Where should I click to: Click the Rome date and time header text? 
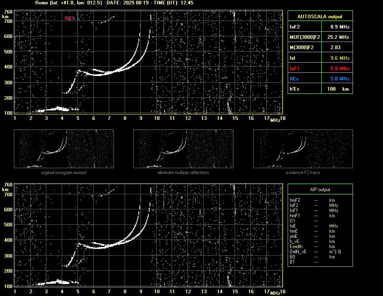[114, 3]
